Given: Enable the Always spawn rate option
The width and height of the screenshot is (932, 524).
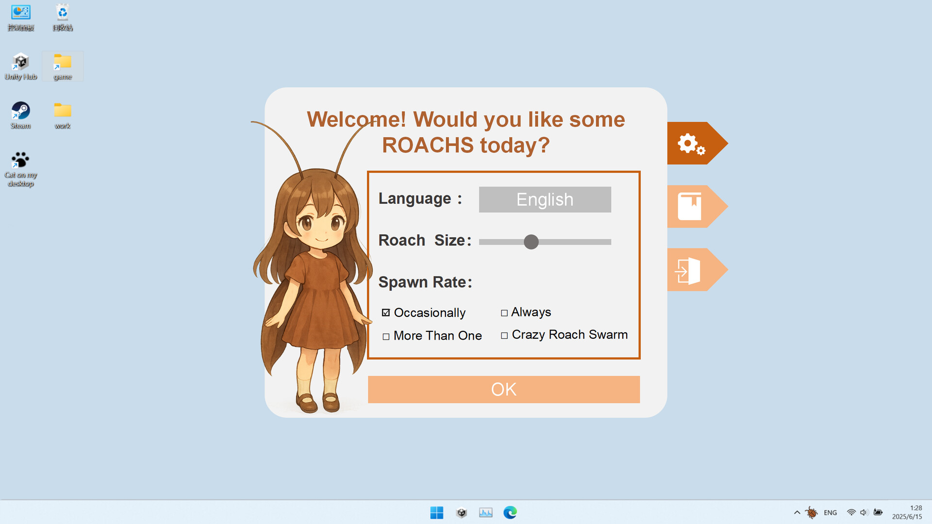Looking at the screenshot, I should [x=505, y=312].
